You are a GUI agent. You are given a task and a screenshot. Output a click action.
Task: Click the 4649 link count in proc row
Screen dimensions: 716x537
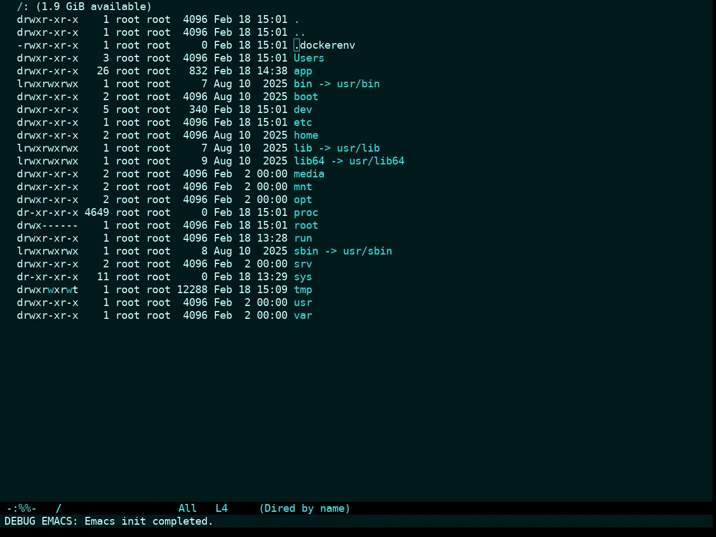[x=97, y=213]
